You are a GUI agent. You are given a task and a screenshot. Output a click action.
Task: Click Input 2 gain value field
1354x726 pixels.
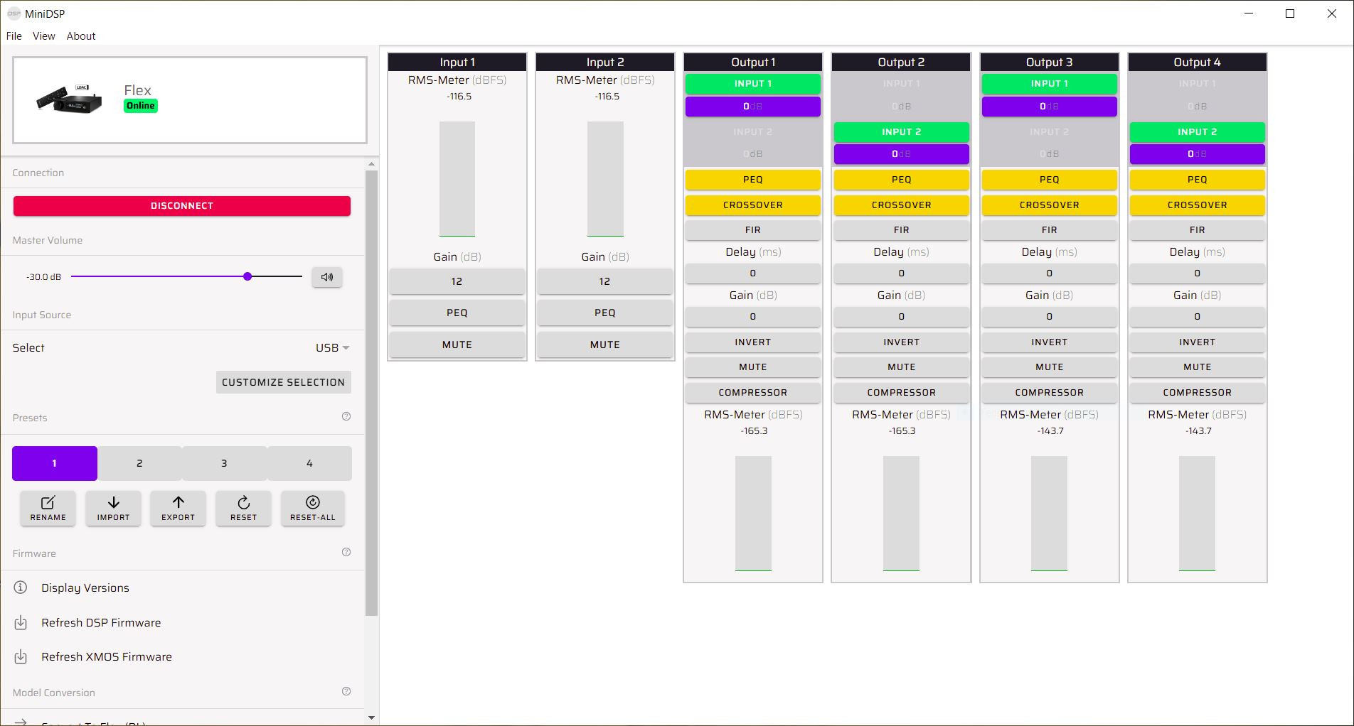(x=605, y=281)
